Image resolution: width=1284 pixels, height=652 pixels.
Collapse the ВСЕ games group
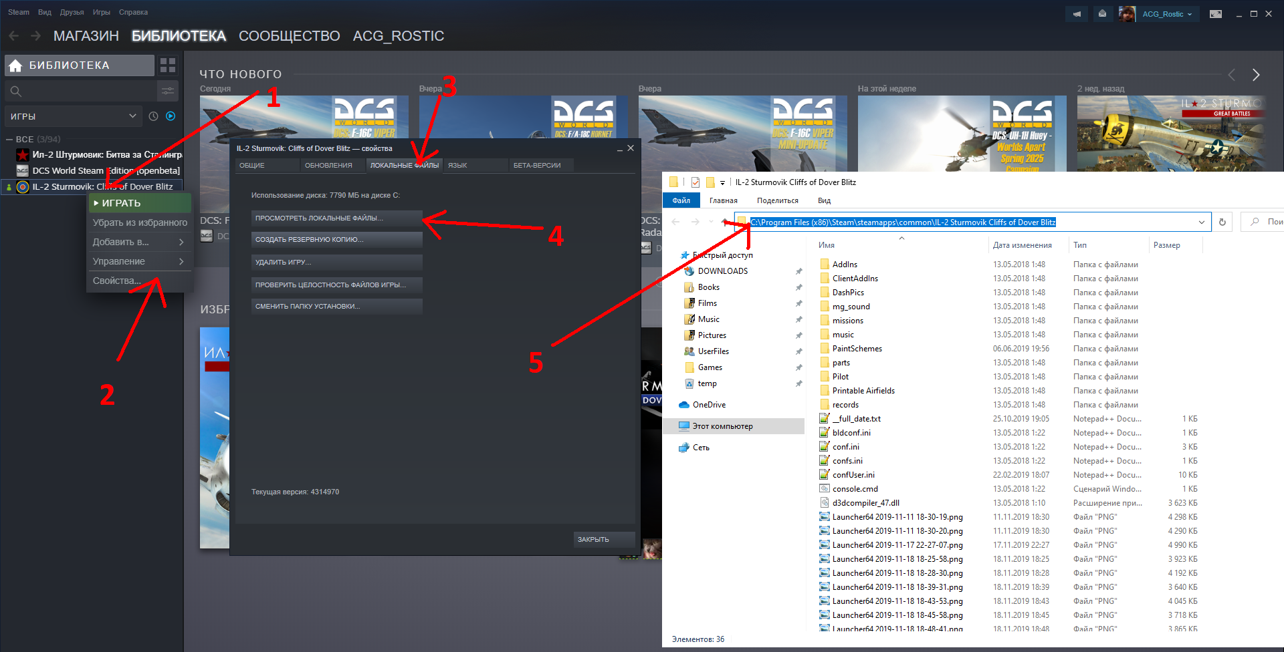point(9,140)
